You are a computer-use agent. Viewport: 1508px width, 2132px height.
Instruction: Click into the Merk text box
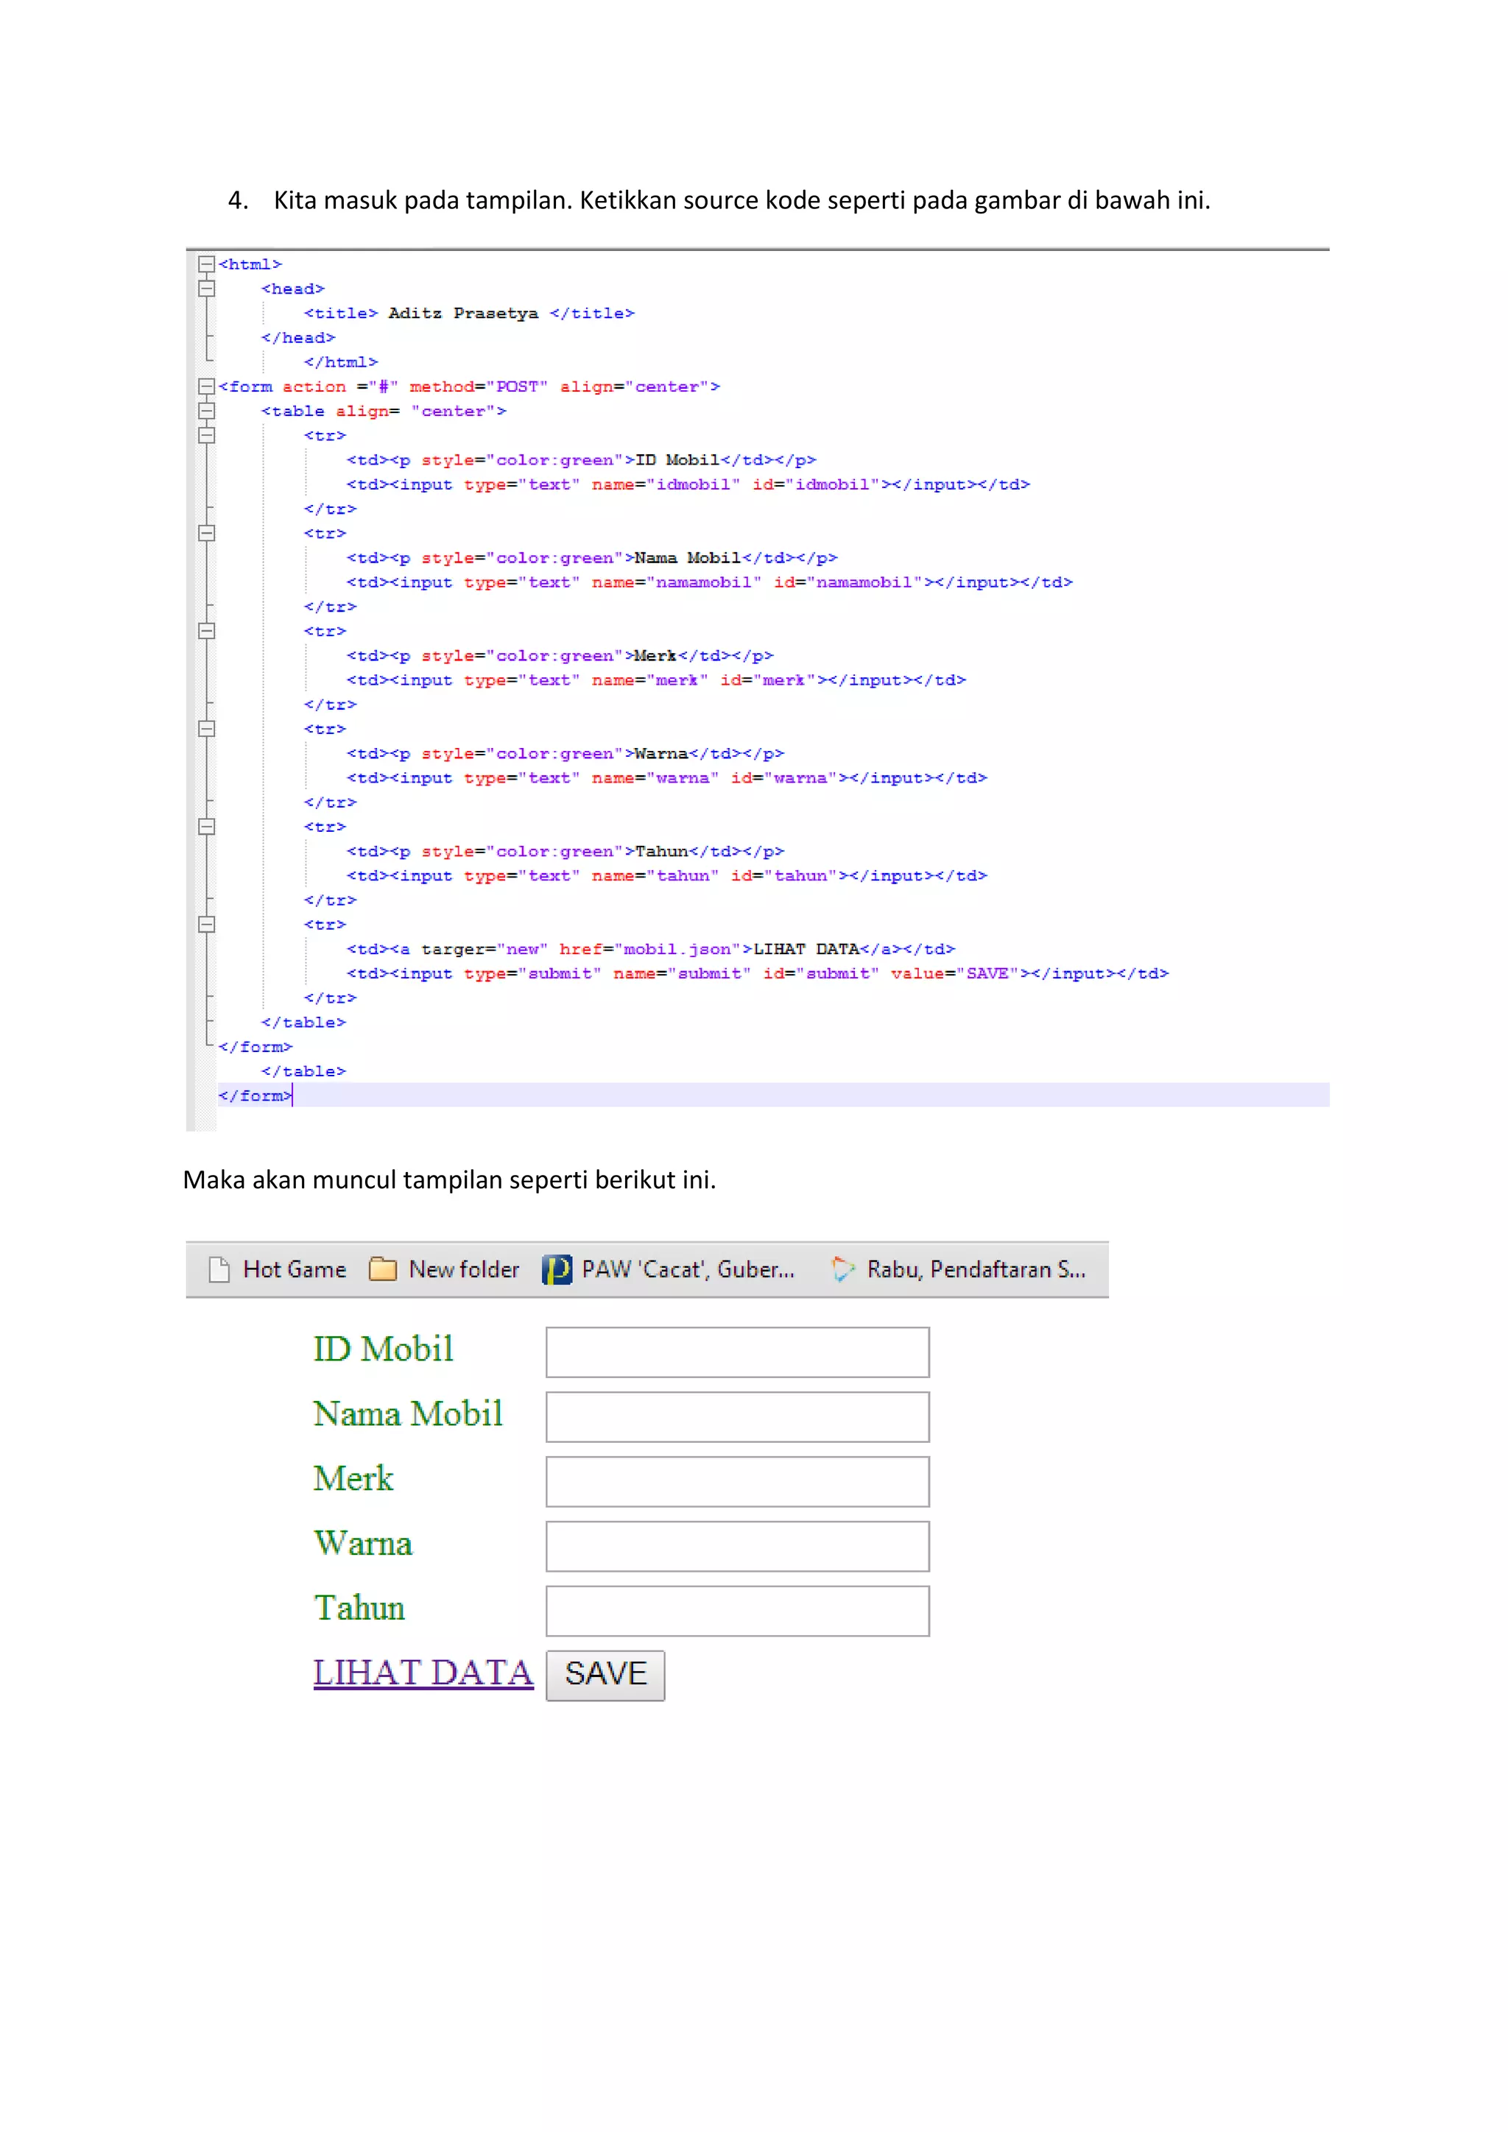pyautogui.click(x=737, y=1482)
